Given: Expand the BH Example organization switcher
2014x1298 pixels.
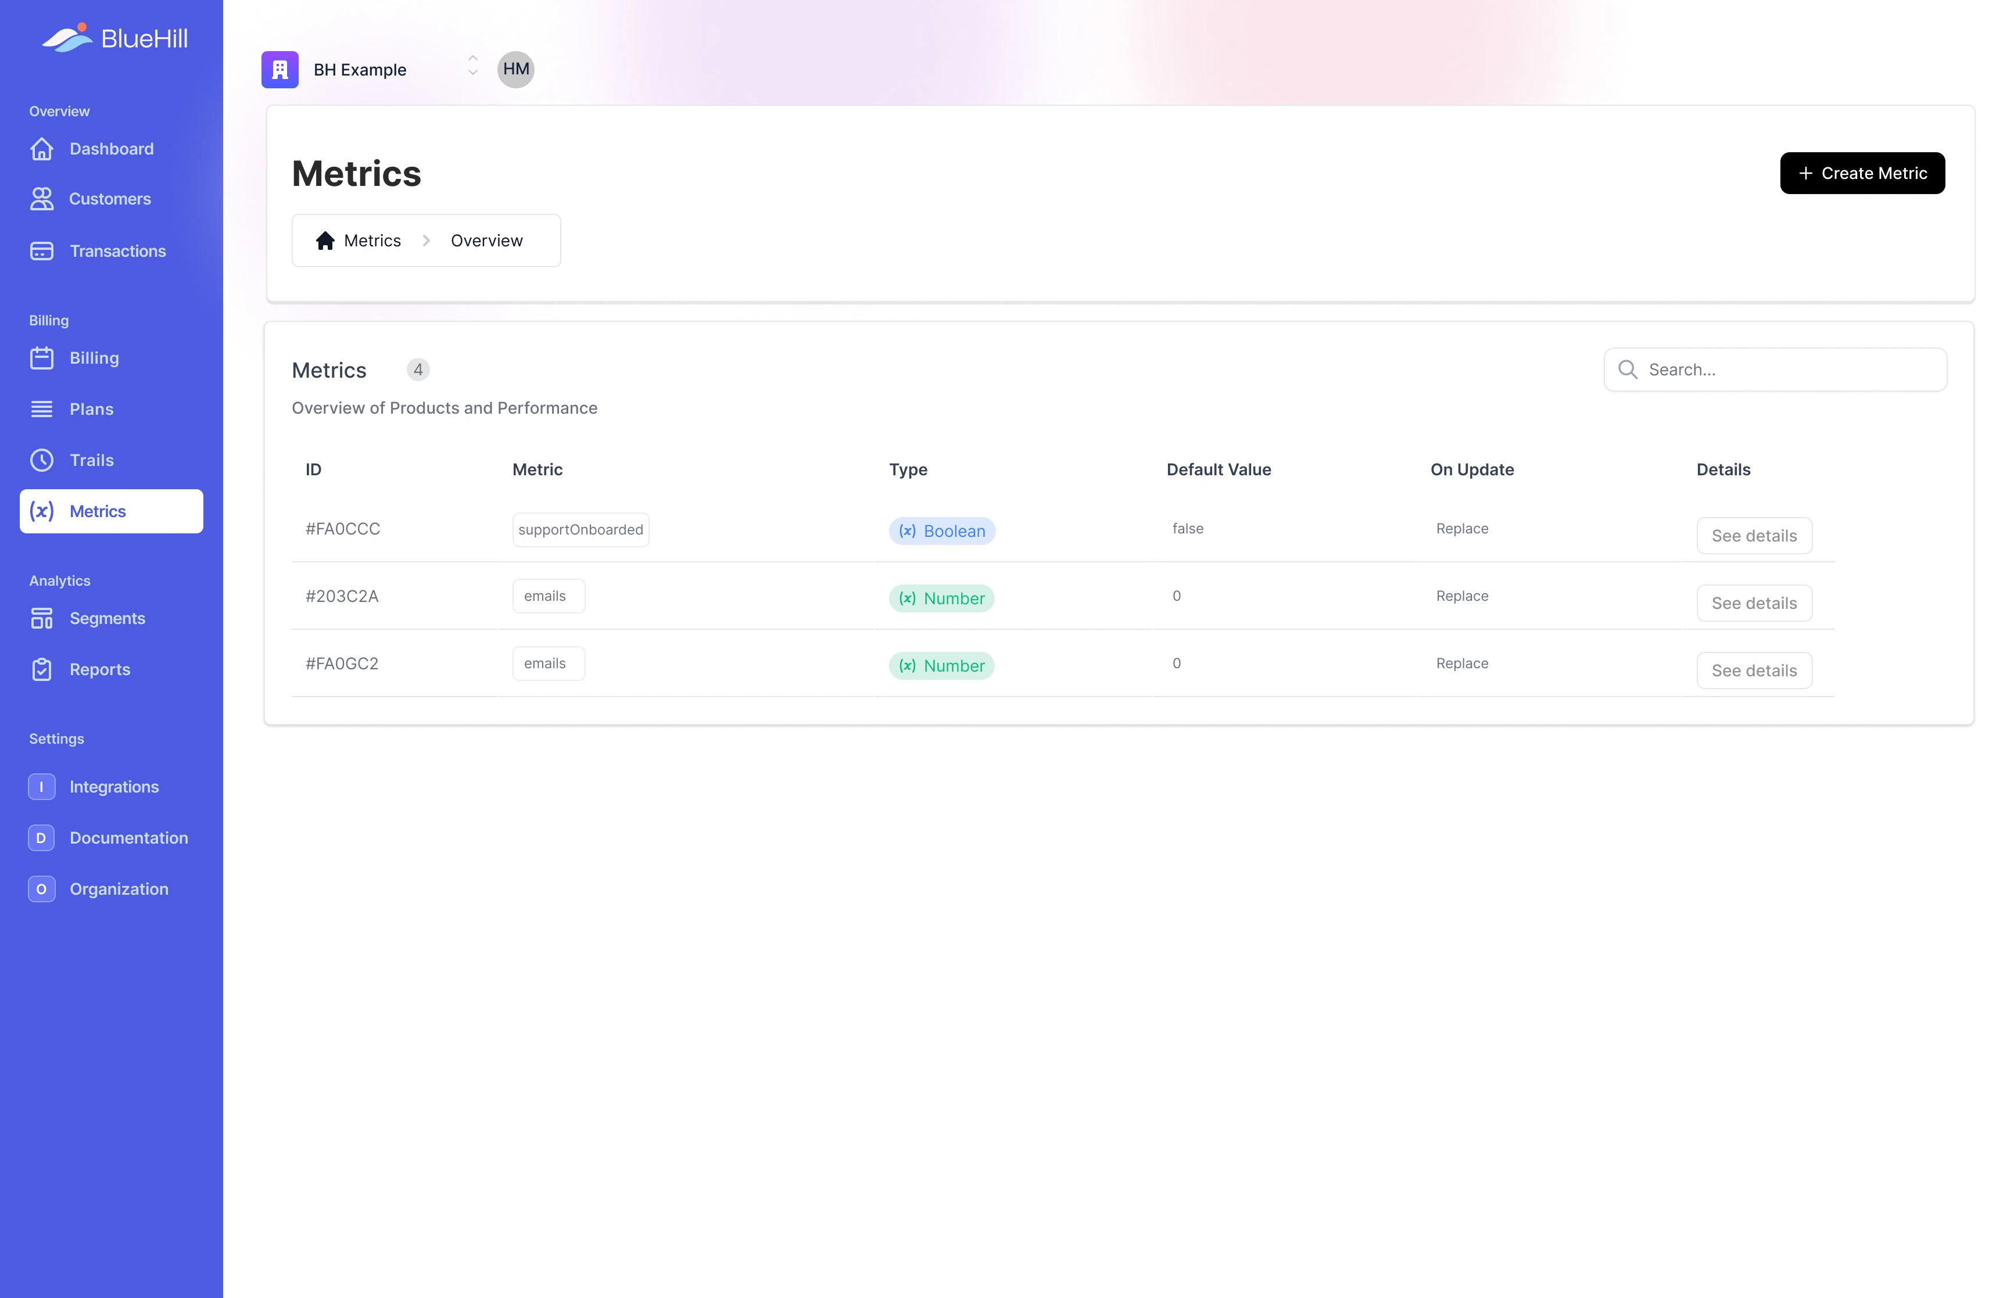Looking at the screenshot, I should click(473, 66).
